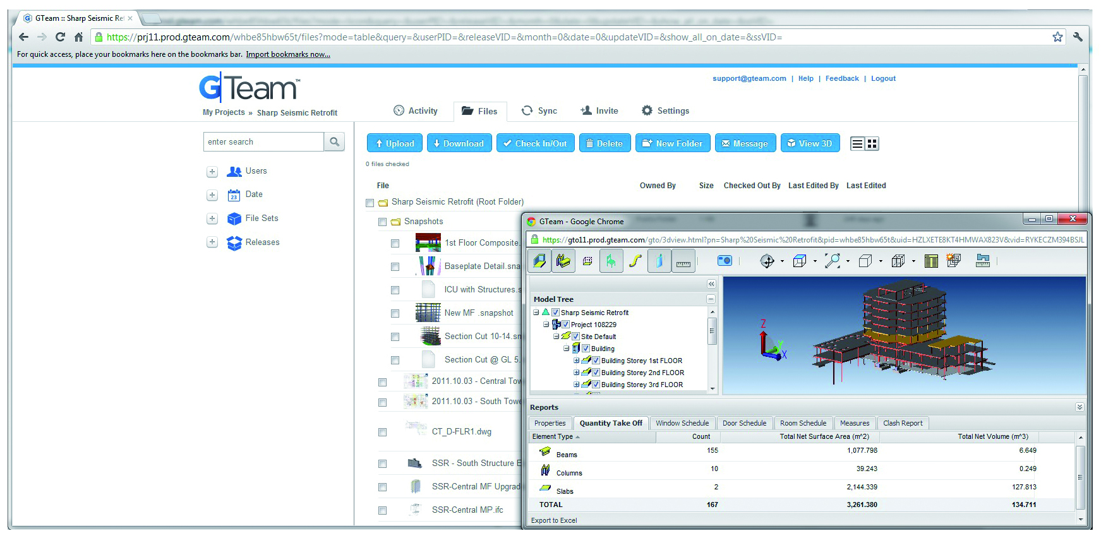Image resolution: width=1101 pixels, height=538 pixels.
Task: Toggle the yellow pipe element filter icon
Action: pos(635,261)
